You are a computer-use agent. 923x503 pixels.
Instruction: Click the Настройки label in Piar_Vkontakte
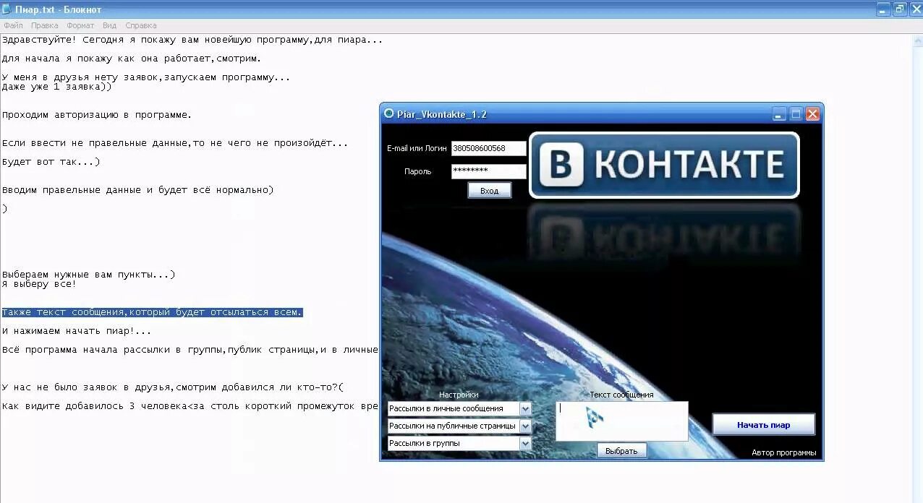pyautogui.click(x=459, y=395)
